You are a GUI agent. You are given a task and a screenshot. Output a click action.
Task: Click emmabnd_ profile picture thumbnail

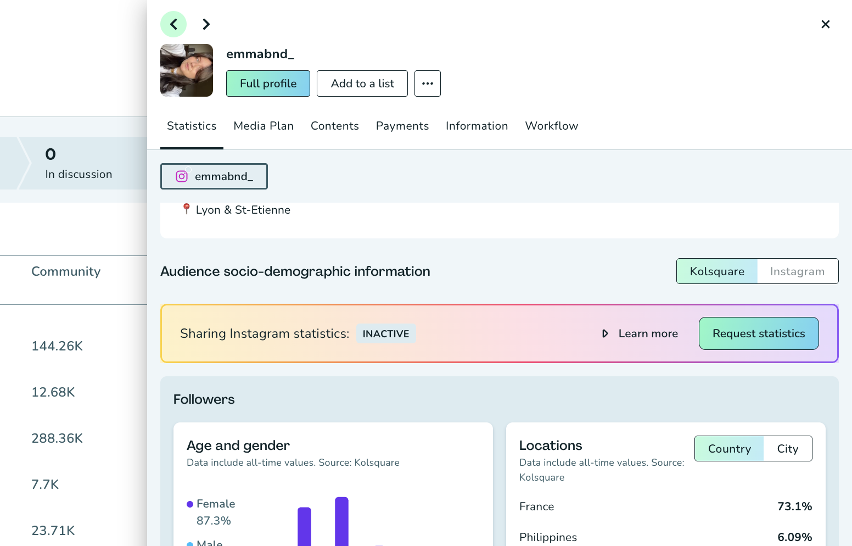point(187,70)
